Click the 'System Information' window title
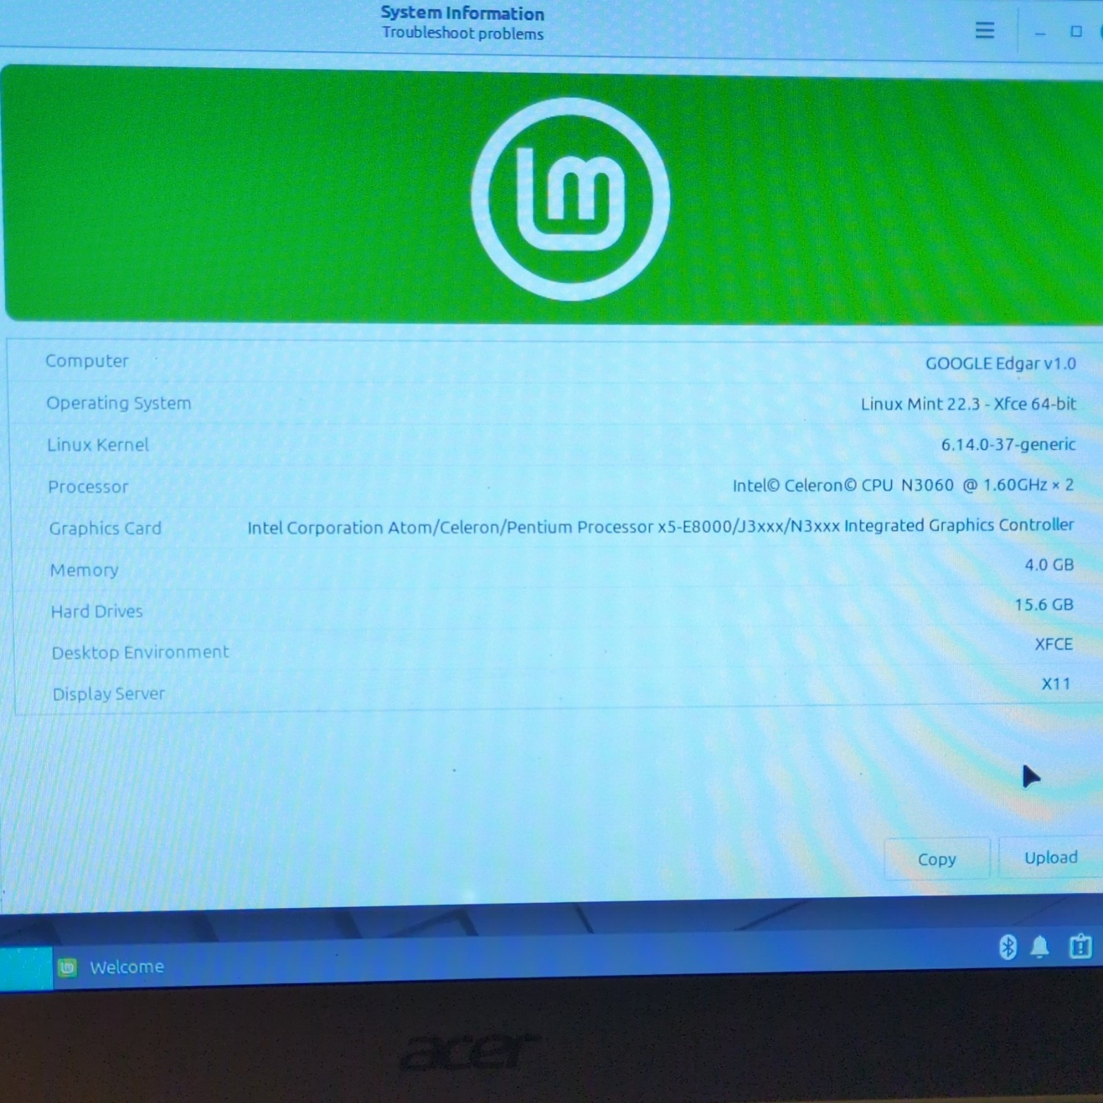1103x1103 pixels. 463,13
